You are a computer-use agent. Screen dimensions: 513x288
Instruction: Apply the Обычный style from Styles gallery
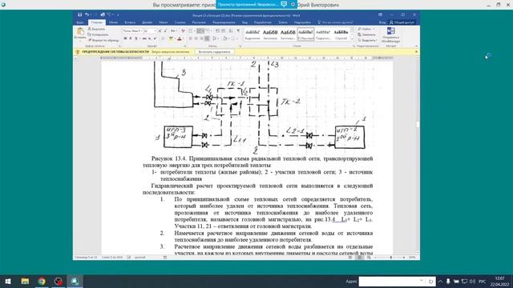click(x=305, y=34)
